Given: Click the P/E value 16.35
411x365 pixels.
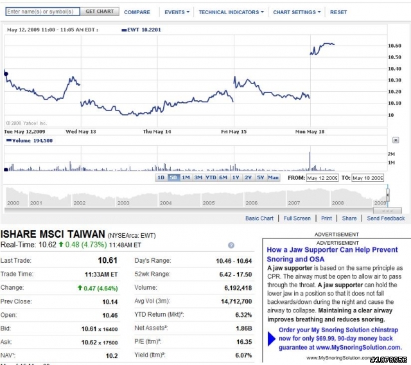Looking at the screenshot, I should [244, 342].
